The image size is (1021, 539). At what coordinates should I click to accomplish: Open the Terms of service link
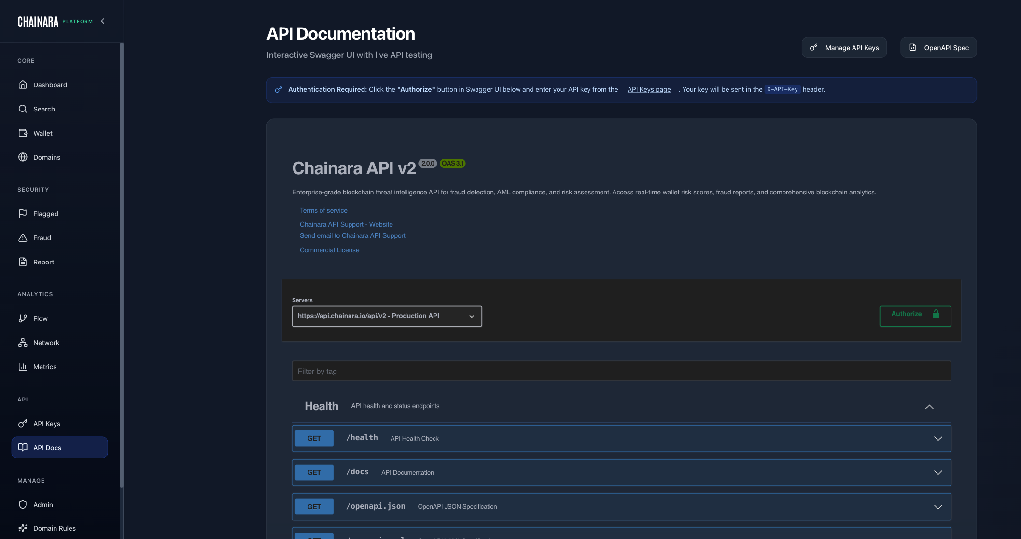click(x=323, y=210)
